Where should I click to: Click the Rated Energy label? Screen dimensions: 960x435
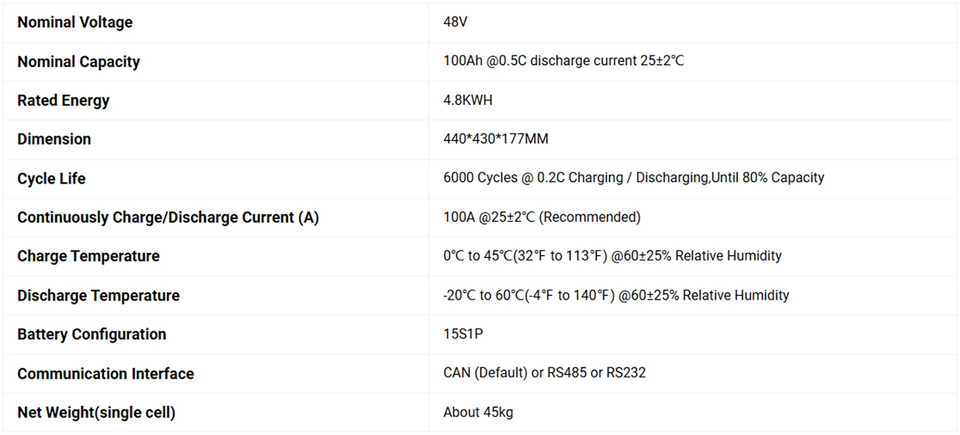pyautogui.click(x=64, y=101)
